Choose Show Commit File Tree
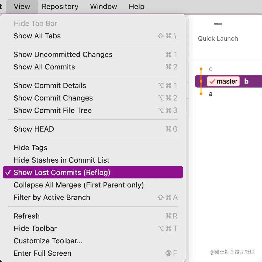The image size is (262, 262). [x=53, y=110]
